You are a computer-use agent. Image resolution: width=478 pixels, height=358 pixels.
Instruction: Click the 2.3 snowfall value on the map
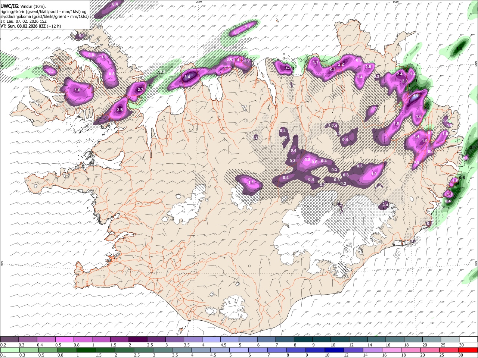pos(332,69)
